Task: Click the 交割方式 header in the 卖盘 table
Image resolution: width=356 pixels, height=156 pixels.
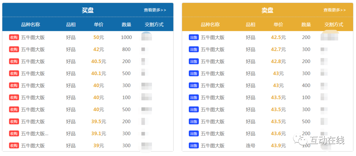Action: pyautogui.click(x=334, y=24)
